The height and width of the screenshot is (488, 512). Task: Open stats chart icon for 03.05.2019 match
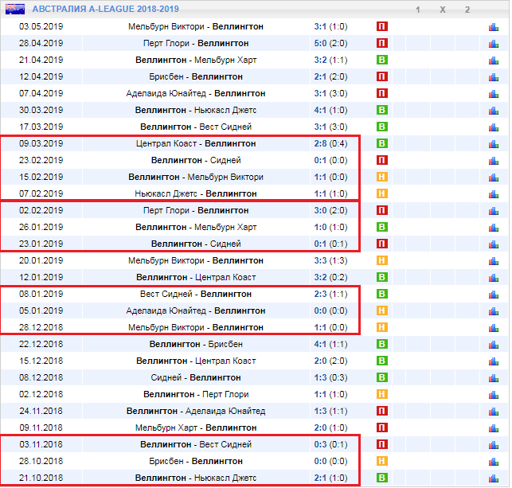[x=494, y=27]
